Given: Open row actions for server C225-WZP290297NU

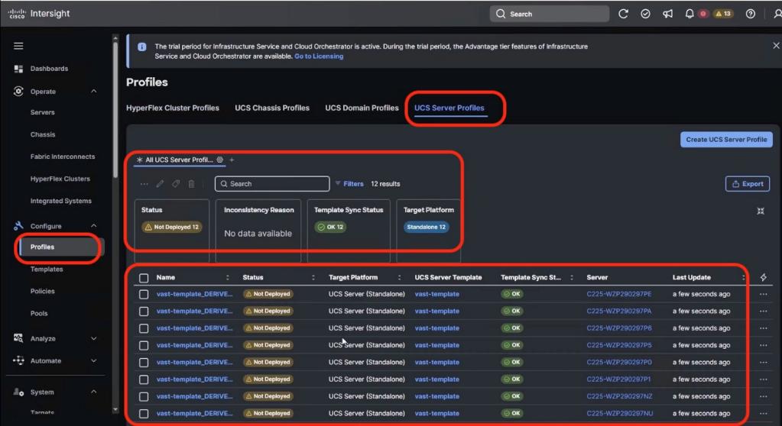Looking at the screenshot, I should point(763,414).
